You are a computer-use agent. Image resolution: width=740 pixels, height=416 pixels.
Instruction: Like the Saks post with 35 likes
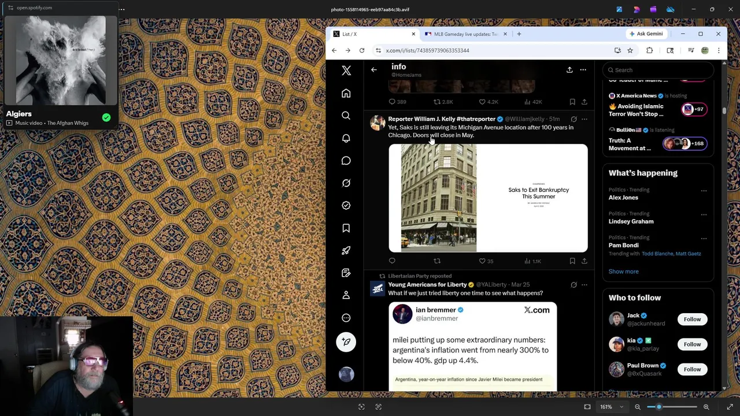tap(486, 261)
